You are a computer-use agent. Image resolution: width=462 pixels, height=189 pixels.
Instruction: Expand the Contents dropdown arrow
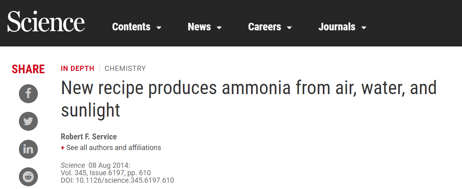point(159,28)
